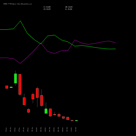This screenshot has height=136, width=136.
Task: Click the 27 Jan date label
Action: pos(19,129)
